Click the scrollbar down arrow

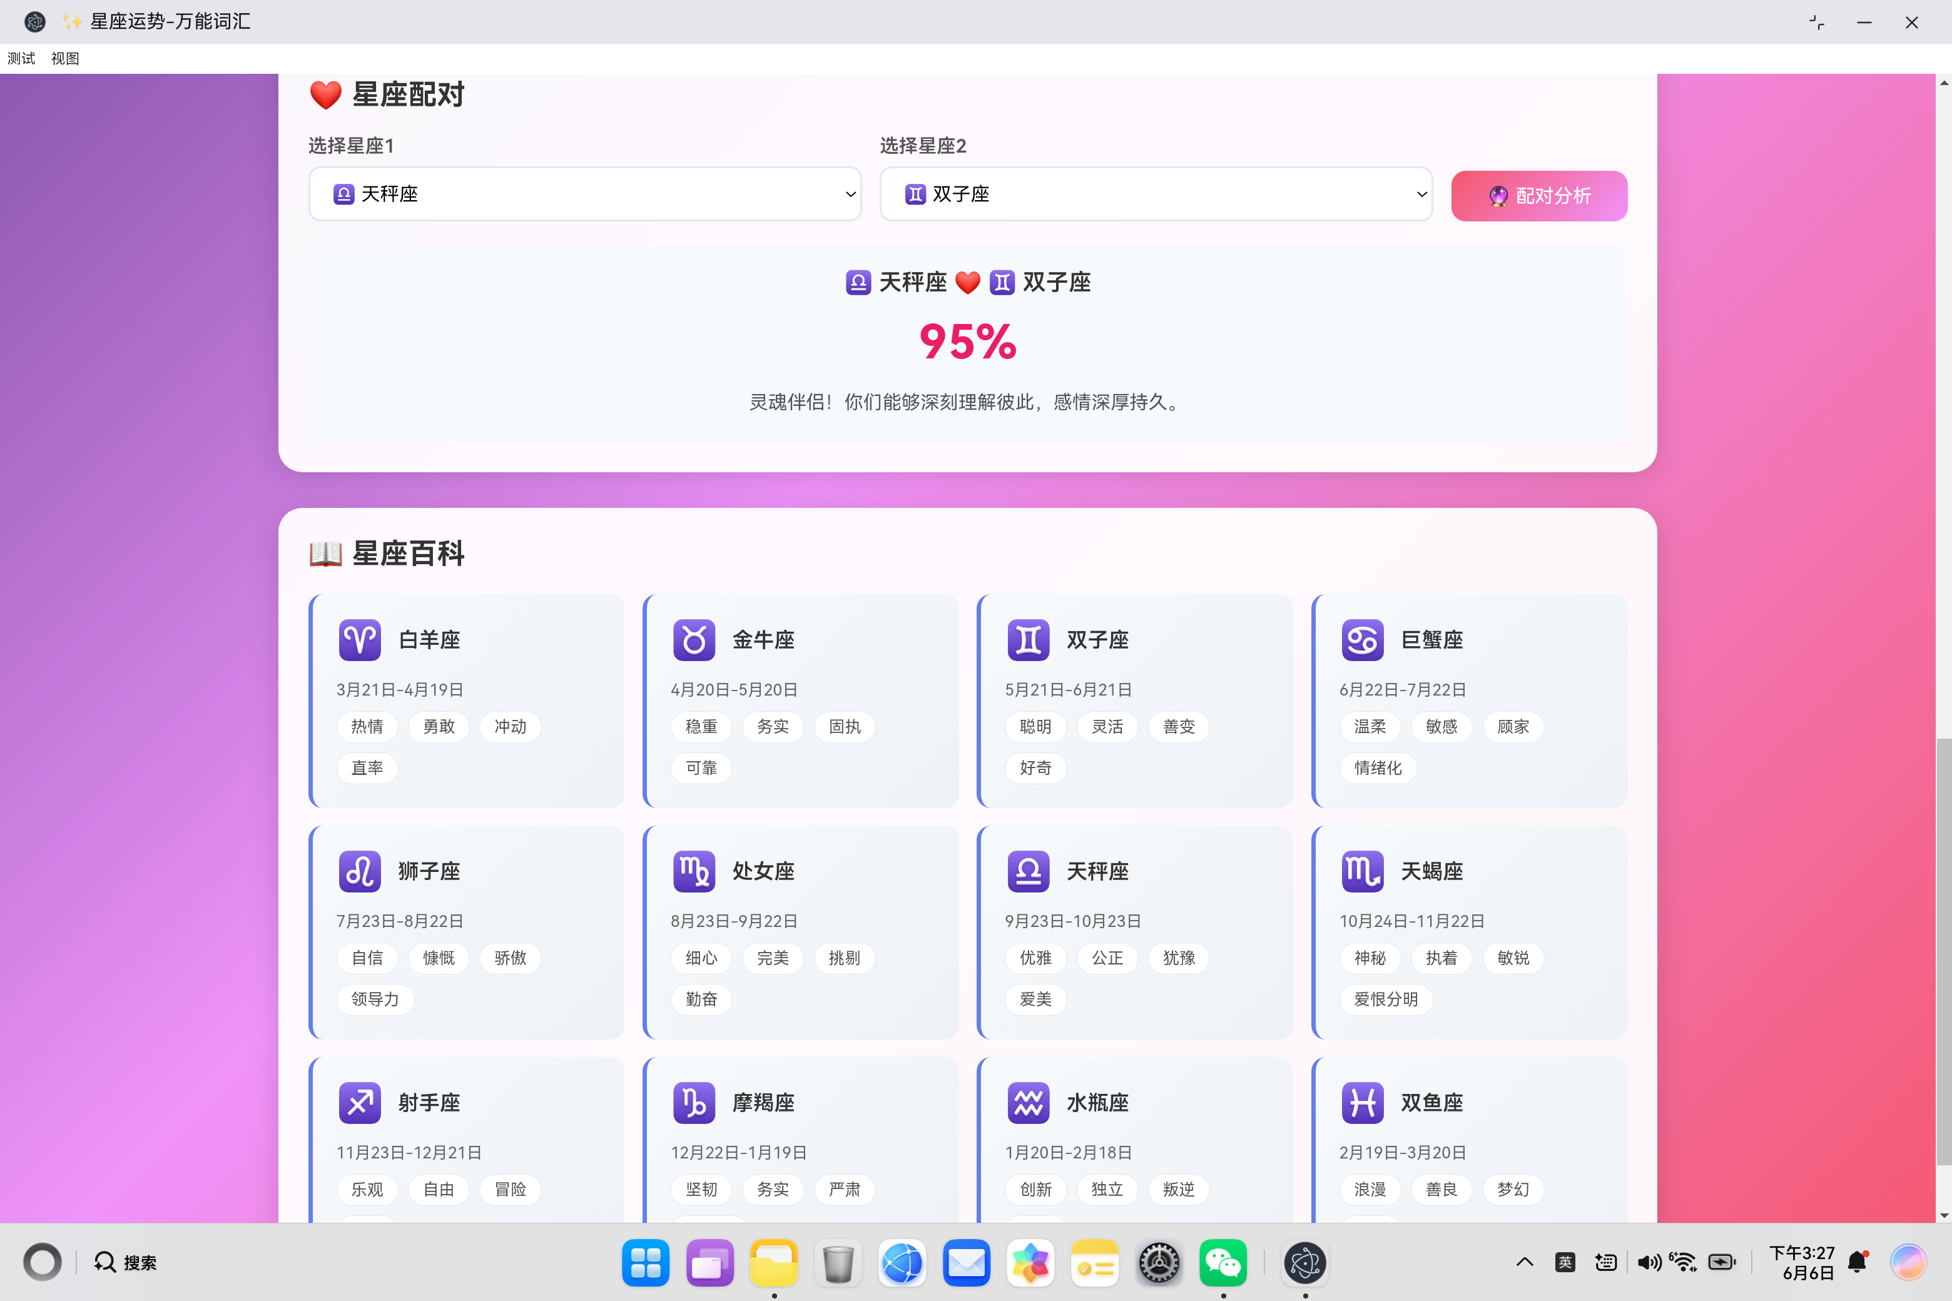click(x=1944, y=1215)
